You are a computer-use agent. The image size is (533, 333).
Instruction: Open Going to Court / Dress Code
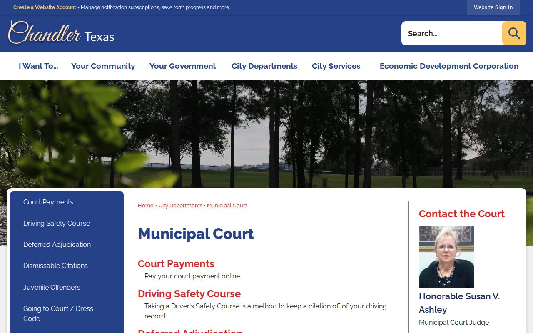tap(67, 313)
